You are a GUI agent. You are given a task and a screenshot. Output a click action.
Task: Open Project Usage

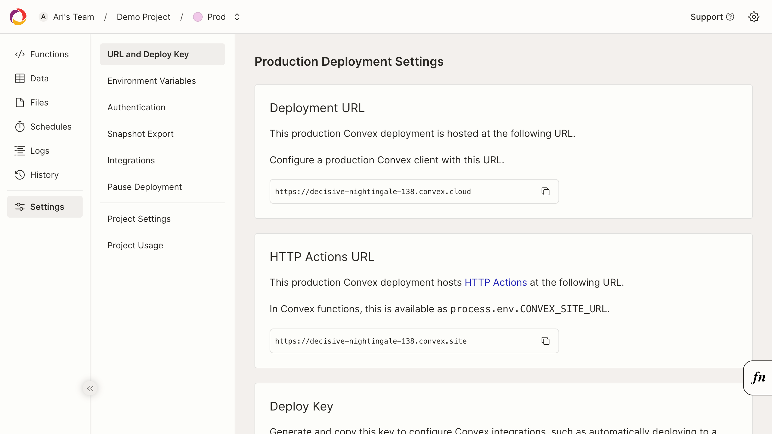tap(163, 245)
